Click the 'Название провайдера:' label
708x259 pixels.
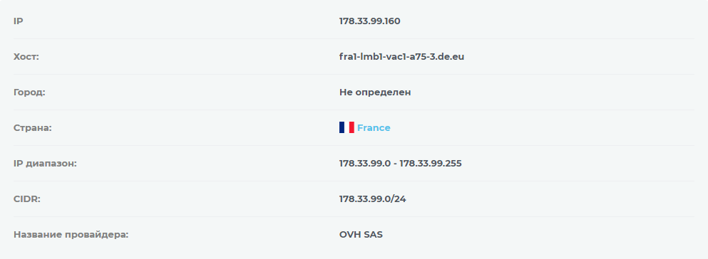pyautogui.click(x=71, y=235)
